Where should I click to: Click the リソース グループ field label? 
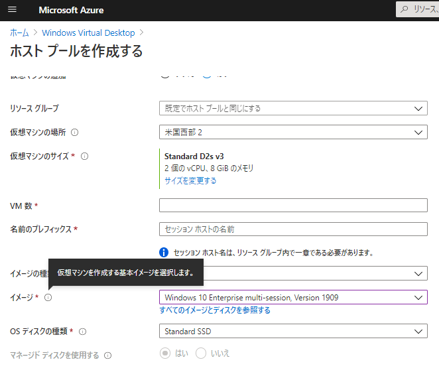coord(34,108)
